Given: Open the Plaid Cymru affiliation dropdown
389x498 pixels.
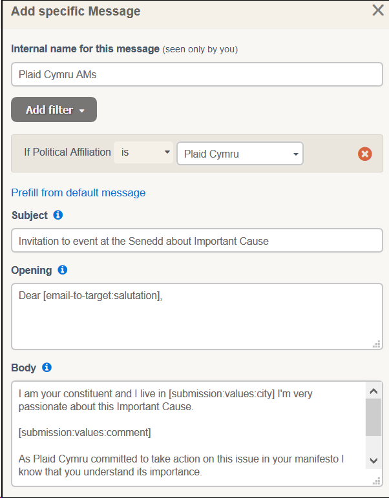Looking at the screenshot, I should click(240, 154).
